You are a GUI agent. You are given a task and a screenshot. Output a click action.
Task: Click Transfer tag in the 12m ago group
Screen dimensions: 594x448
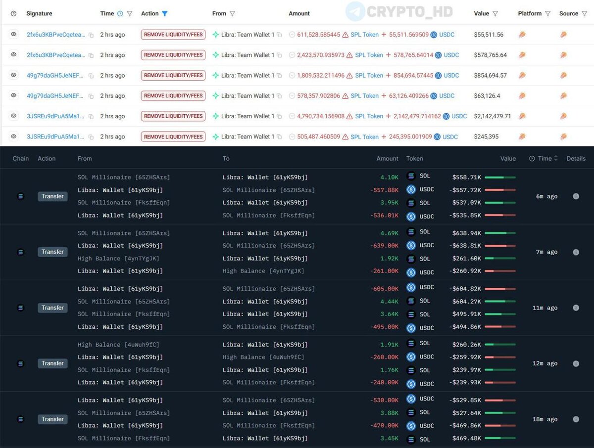(x=52, y=363)
